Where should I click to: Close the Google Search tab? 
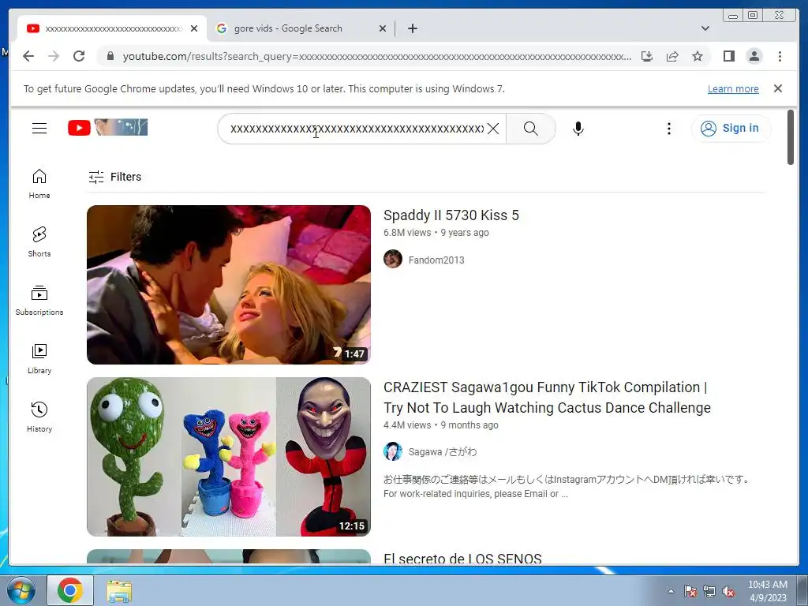click(383, 28)
